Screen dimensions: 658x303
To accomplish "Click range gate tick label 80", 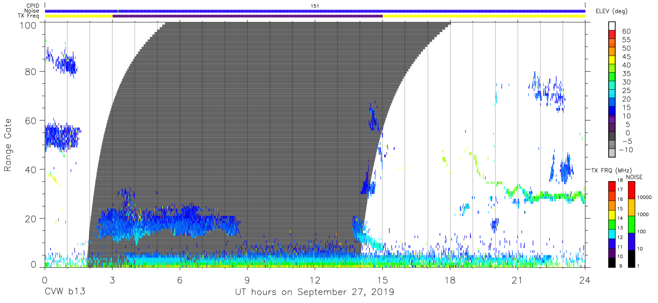I will coord(32,72).
